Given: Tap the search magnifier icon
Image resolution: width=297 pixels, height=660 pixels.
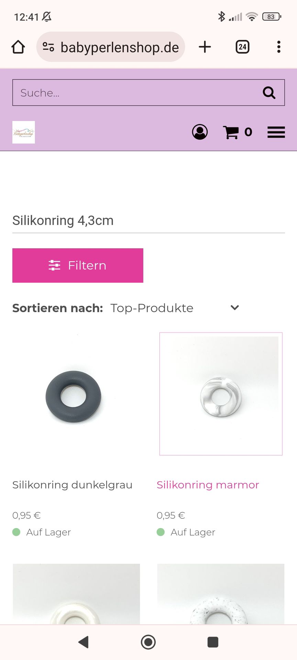Looking at the screenshot, I should coord(269,92).
